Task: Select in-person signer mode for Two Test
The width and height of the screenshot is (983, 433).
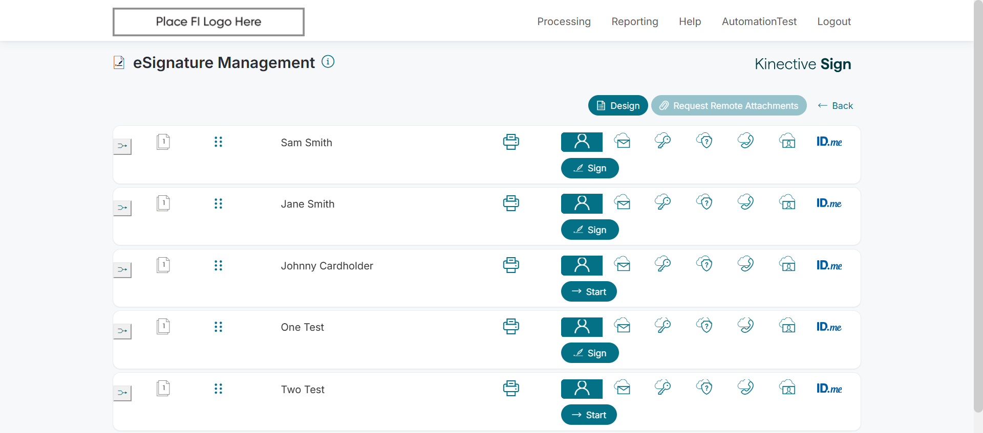Action: pos(582,389)
